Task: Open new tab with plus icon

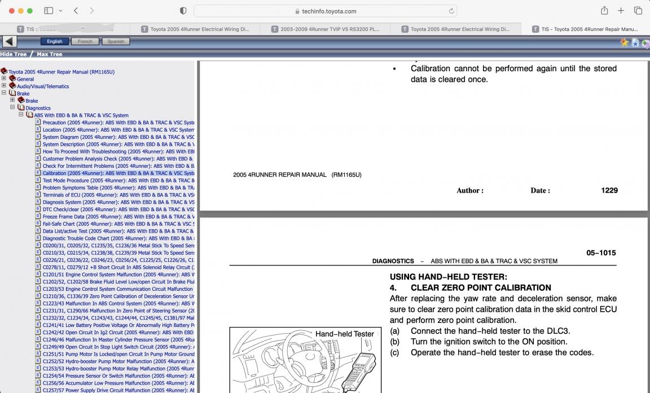Action: (x=621, y=11)
